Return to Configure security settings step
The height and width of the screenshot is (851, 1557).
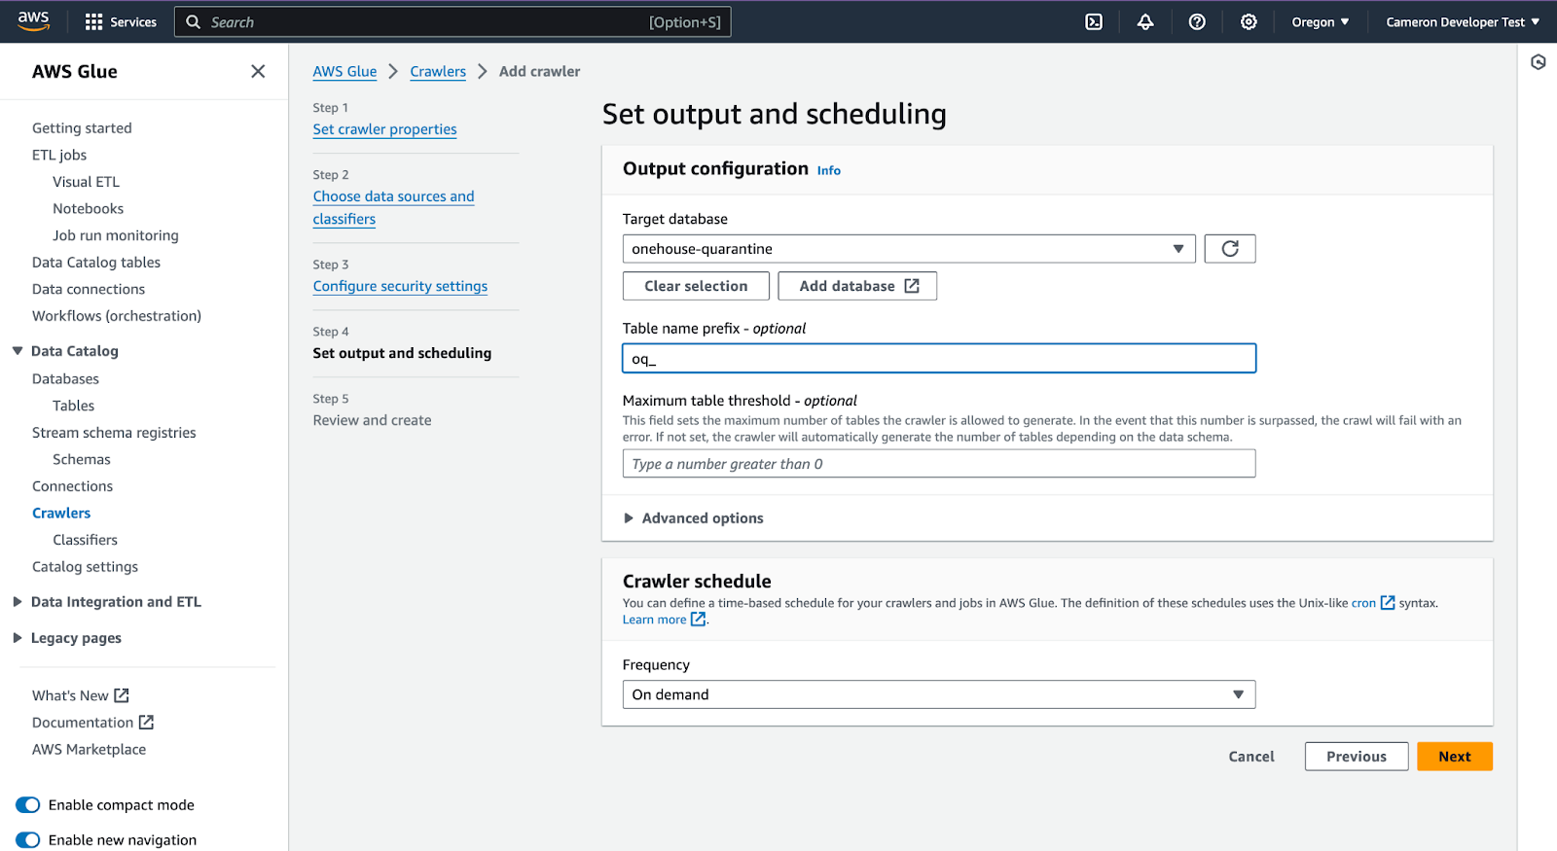coord(400,286)
